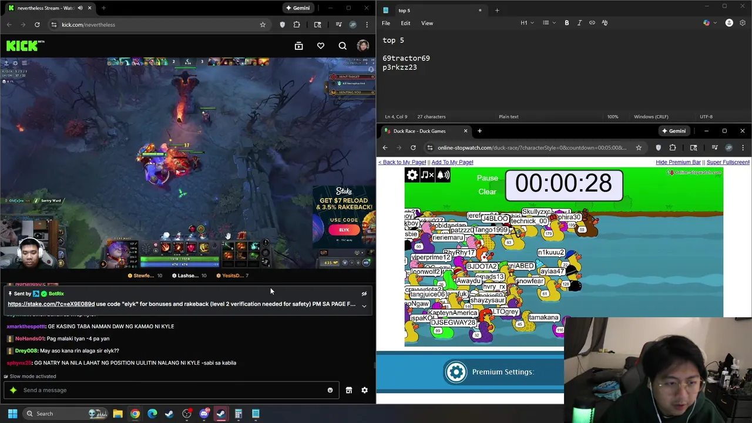Go back in Duck Race browser window
752x423 pixels.
click(x=385, y=147)
